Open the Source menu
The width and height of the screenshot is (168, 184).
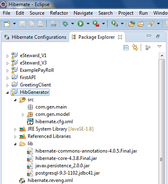click(x=37, y=13)
